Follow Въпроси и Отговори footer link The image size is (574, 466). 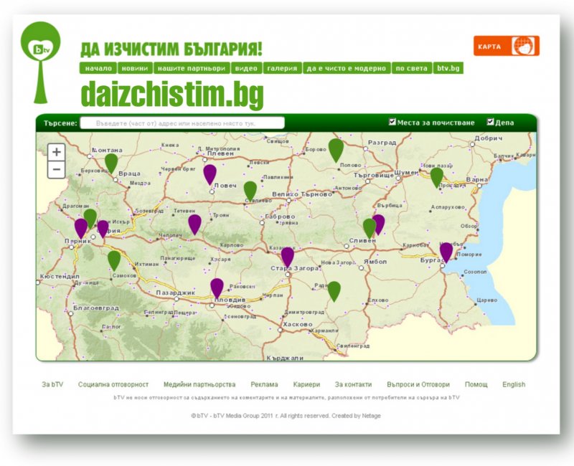[418, 384]
